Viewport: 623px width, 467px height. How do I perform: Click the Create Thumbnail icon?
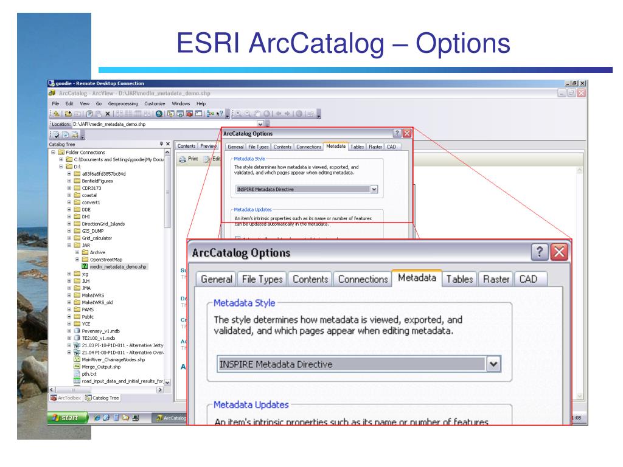[311, 114]
